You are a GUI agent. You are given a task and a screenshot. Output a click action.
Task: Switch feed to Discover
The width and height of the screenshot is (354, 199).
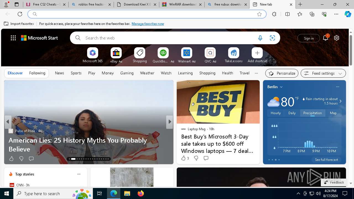click(15, 73)
